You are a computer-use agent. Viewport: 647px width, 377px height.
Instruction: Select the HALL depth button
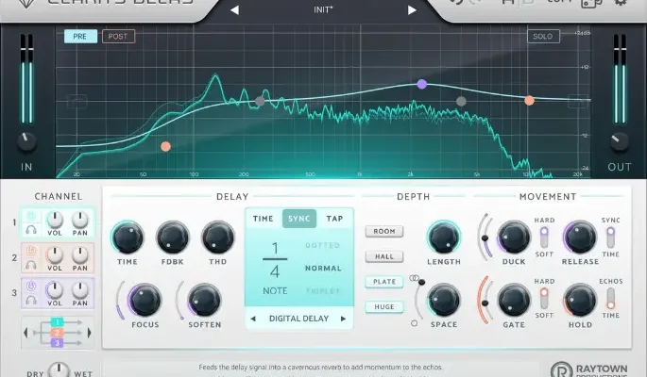pos(383,255)
